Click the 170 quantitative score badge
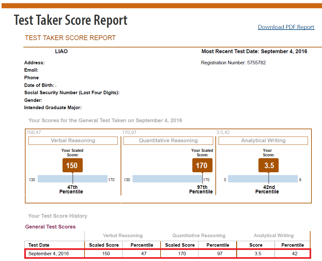Image resolution: width=322 pixels, height=261 pixels. click(202, 165)
